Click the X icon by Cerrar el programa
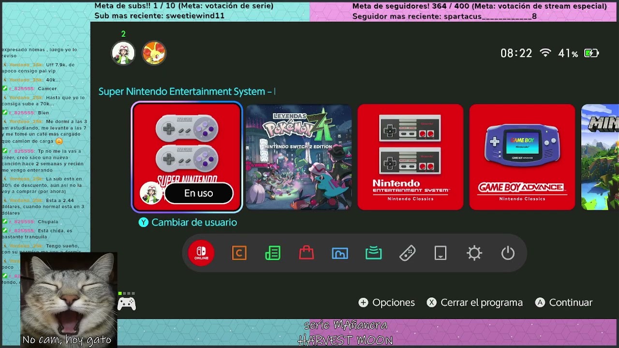 (x=431, y=303)
